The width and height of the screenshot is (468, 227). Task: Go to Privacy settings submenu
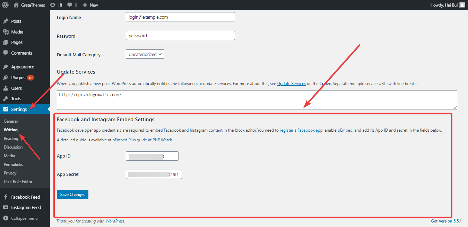point(10,173)
